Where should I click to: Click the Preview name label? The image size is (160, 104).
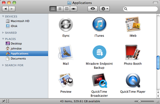[66, 92]
